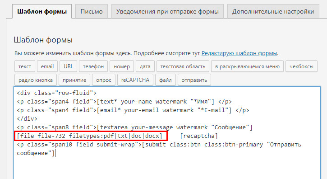Viewport: 327px width, 179px height.
Task: Click inside the form template code editor
Action: (x=167, y=133)
